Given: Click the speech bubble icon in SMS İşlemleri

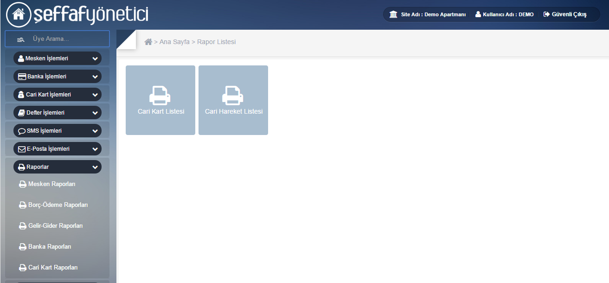Looking at the screenshot, I should [22, 131].
